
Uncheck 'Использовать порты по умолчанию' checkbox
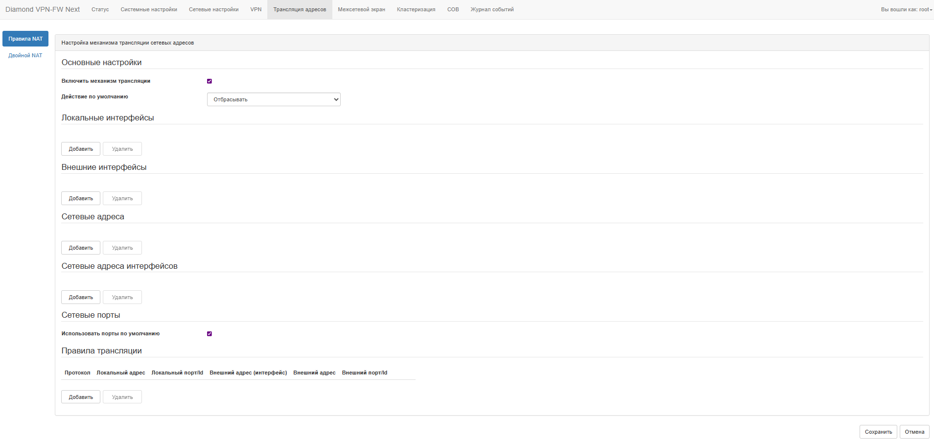(210, 334)
